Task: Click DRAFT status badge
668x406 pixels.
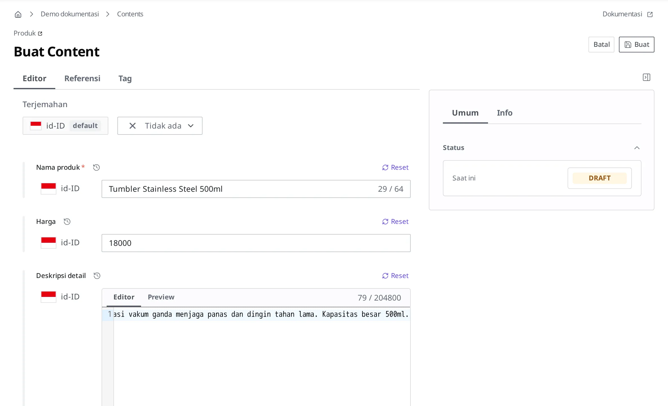Action: 600,178
